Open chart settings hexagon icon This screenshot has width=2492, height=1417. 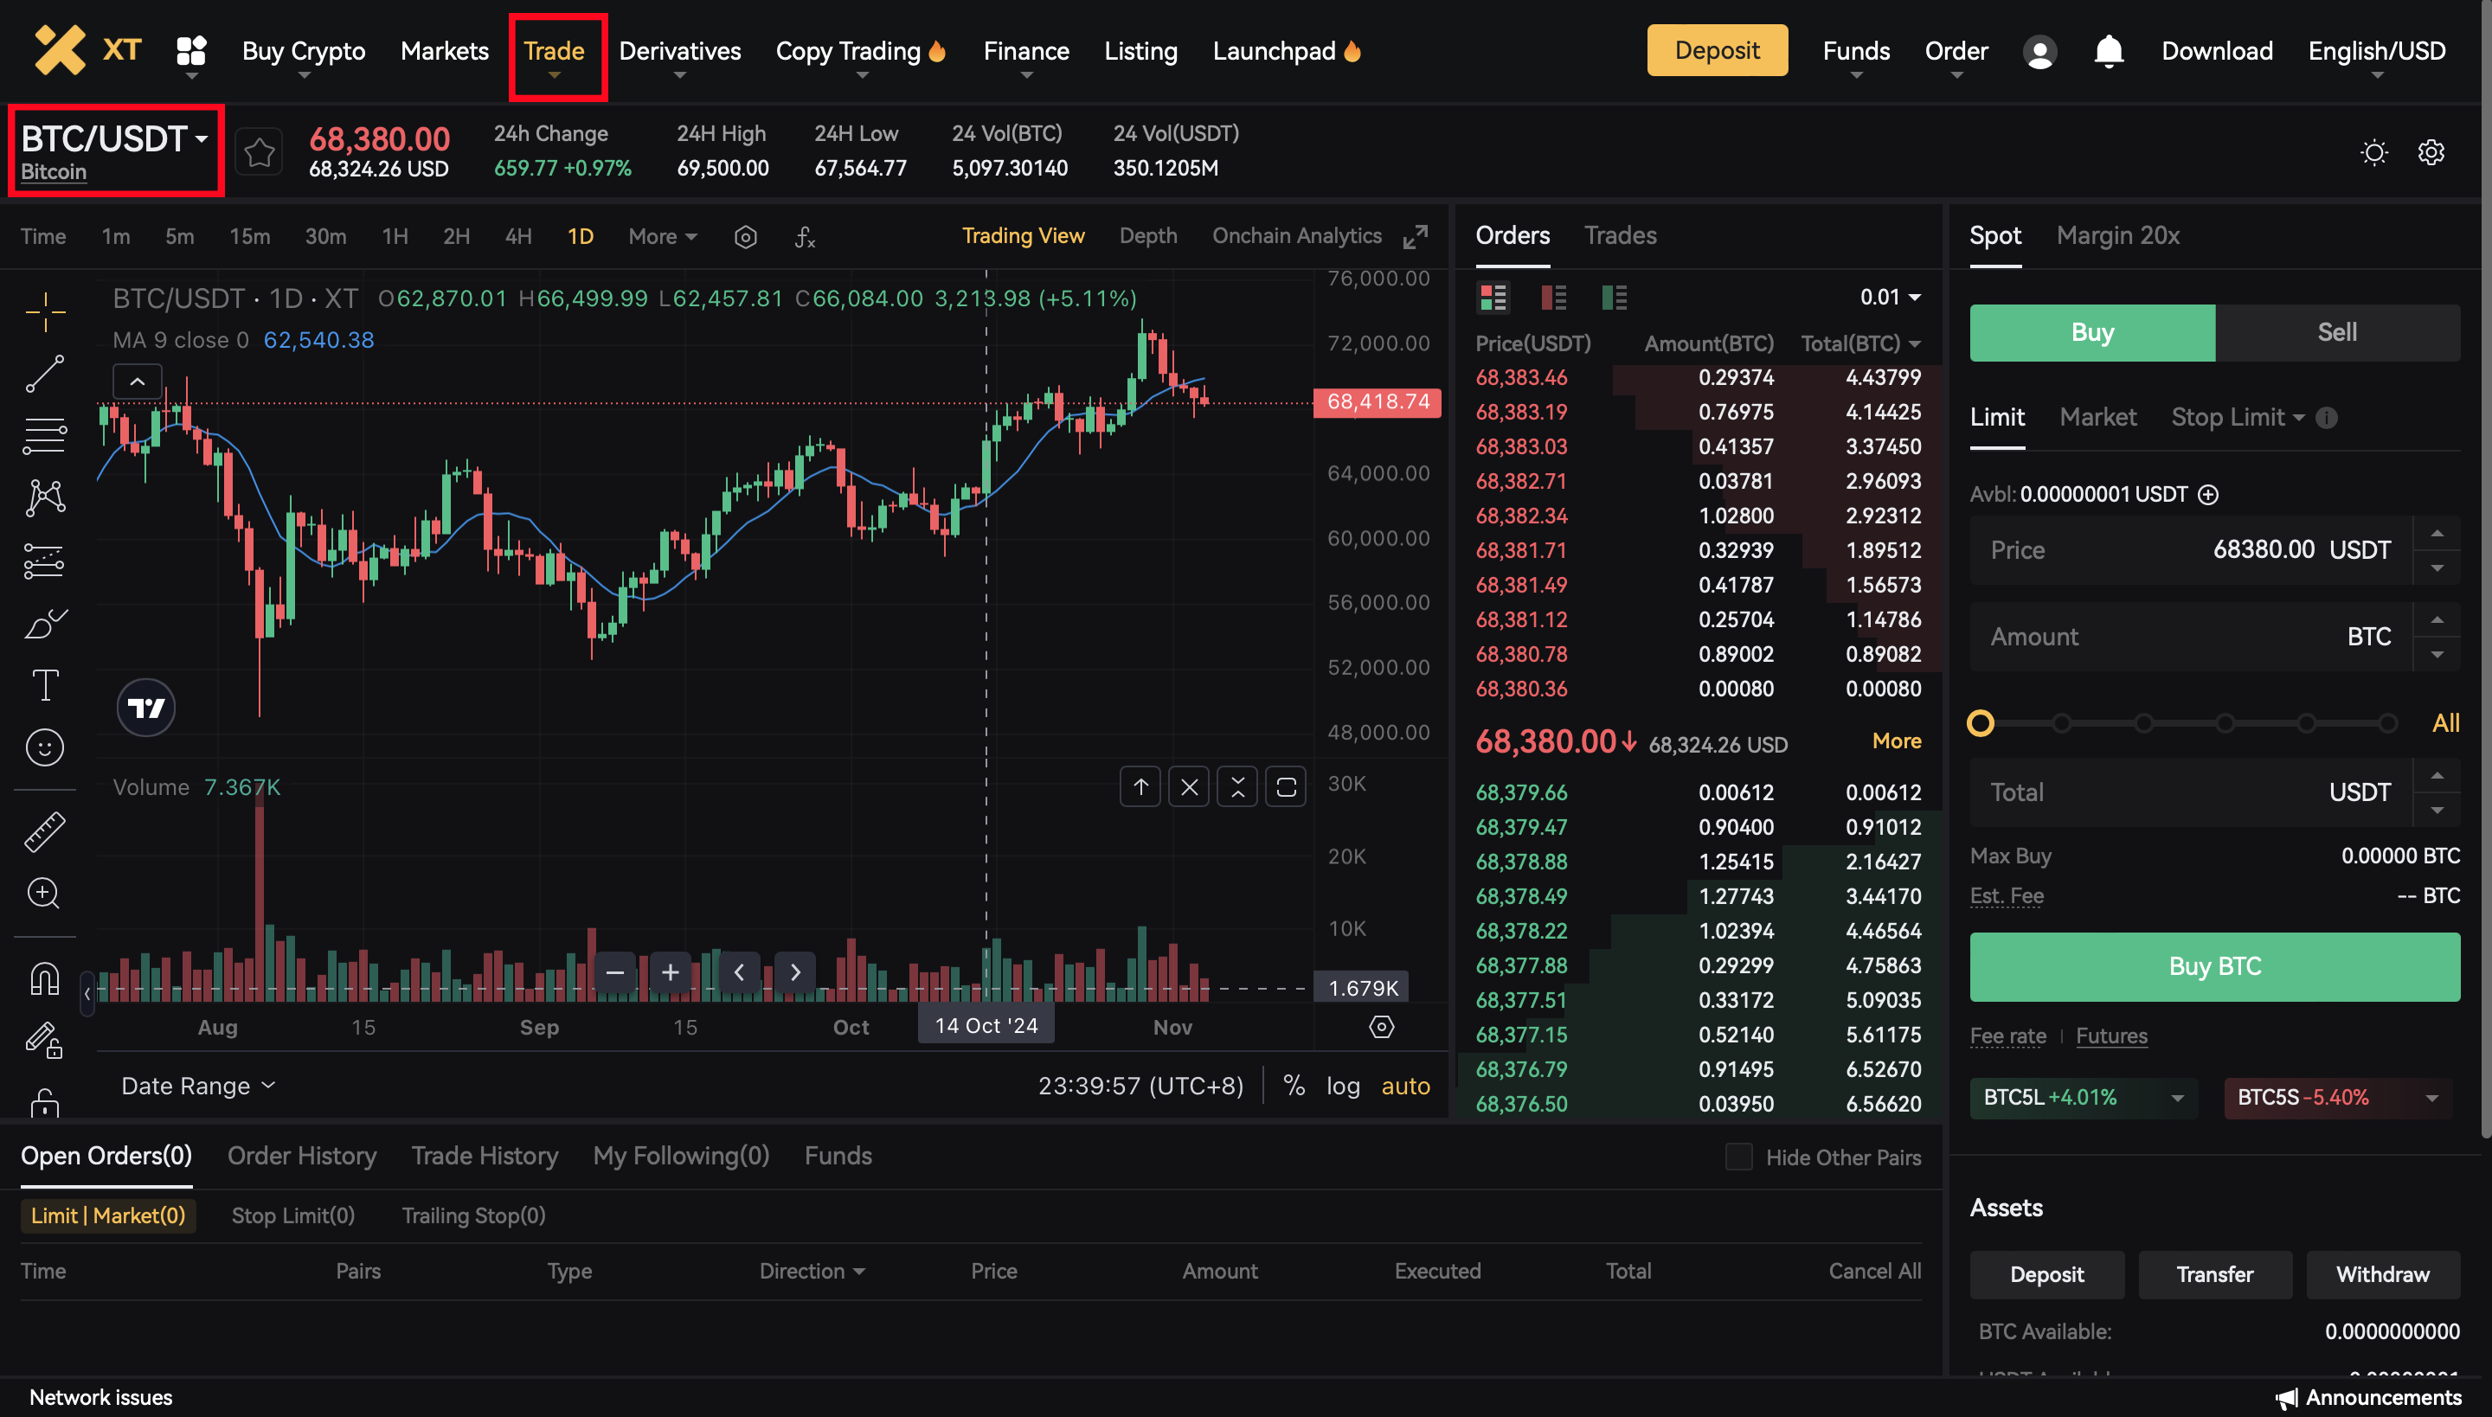click(x=746, y=236)
